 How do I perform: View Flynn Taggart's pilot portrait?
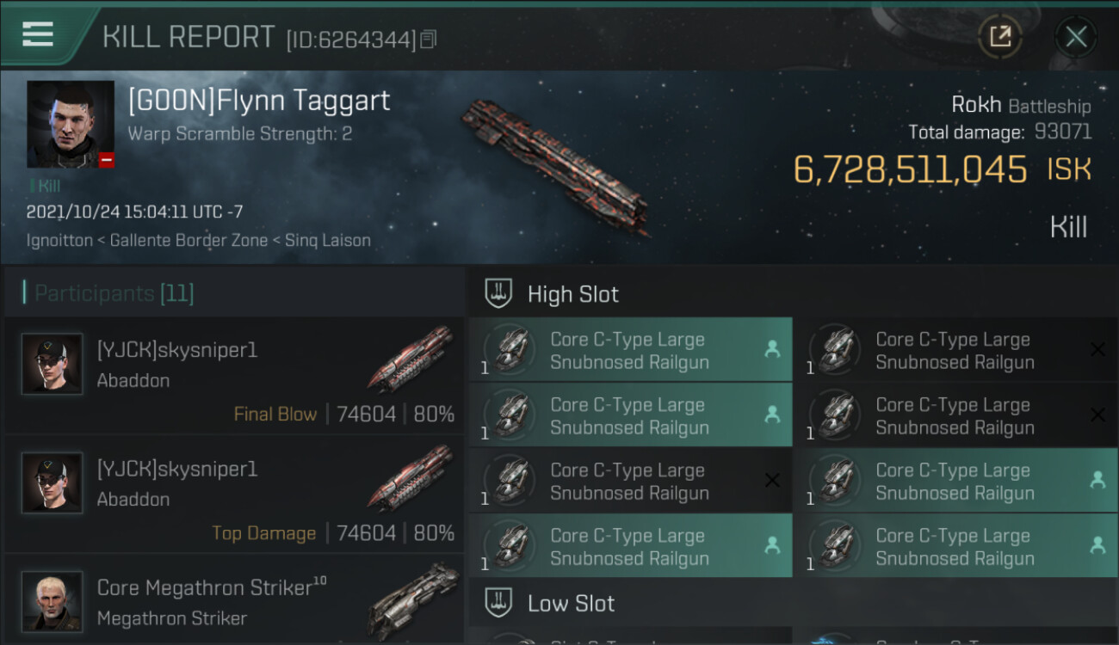click(70, 124)
